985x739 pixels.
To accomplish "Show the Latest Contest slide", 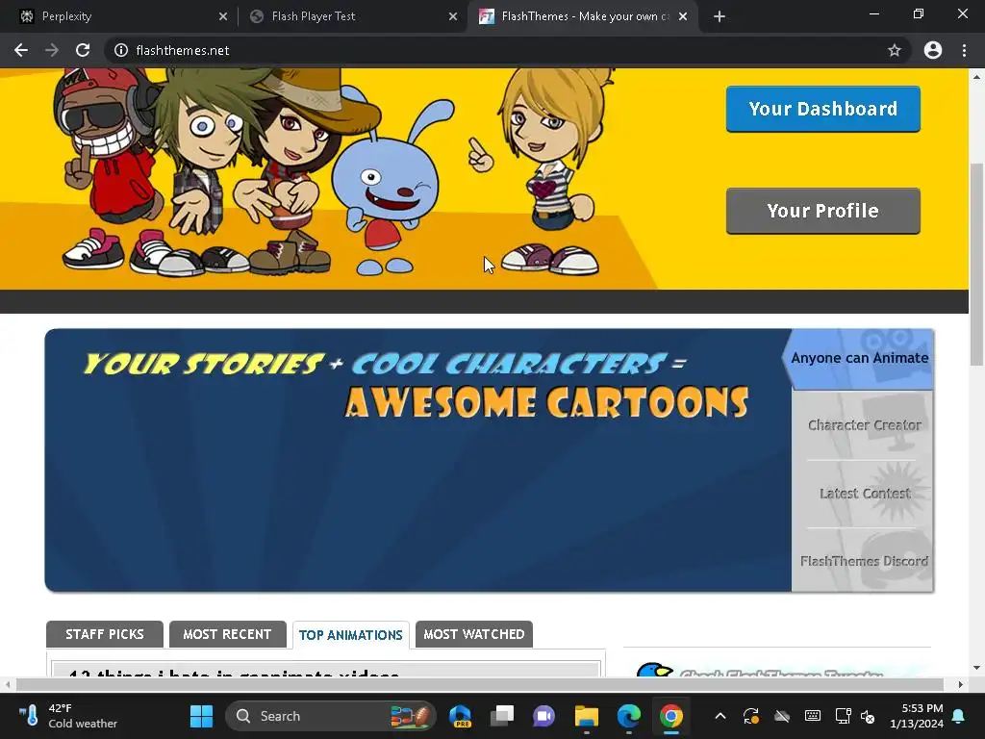I will click(863, 494).
